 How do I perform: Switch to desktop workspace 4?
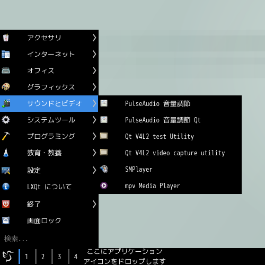point(76,257)
